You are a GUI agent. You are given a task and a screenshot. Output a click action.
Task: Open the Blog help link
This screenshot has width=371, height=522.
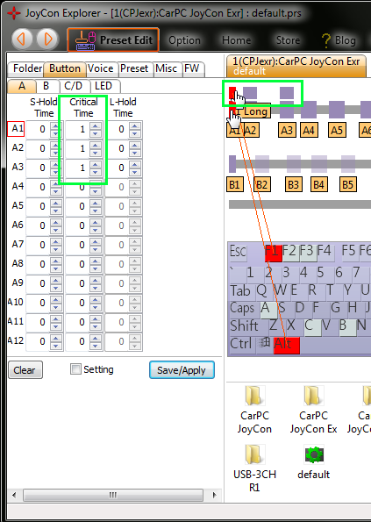pyautogui.click(x=339, y=40)
